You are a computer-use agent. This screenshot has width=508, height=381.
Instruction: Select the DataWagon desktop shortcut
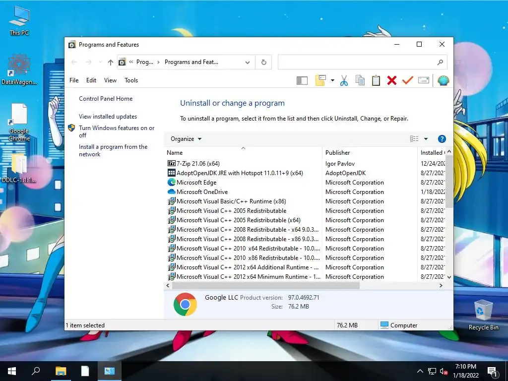pyautogui.click(x=19, y=69)
